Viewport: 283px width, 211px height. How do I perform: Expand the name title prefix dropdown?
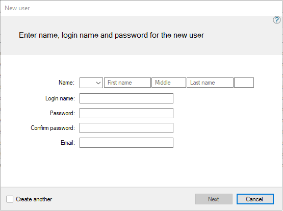click(x=91, y=83)
